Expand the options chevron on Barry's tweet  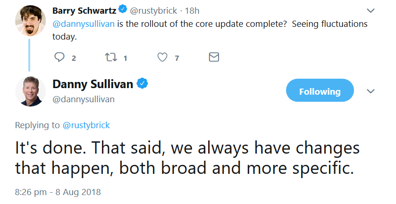[x=371, y=10]
